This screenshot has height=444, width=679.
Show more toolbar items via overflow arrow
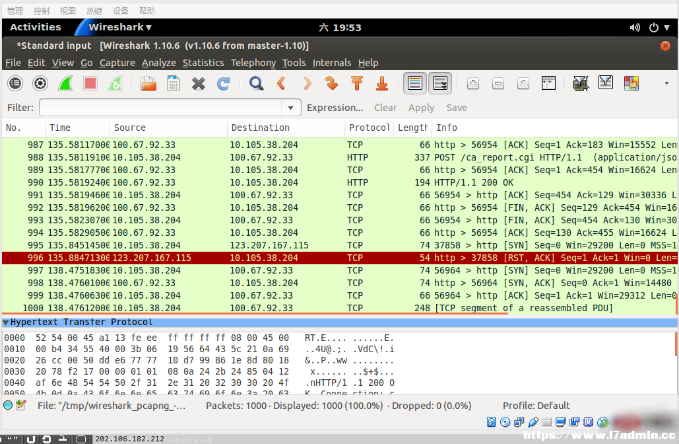tap(666, 83)
